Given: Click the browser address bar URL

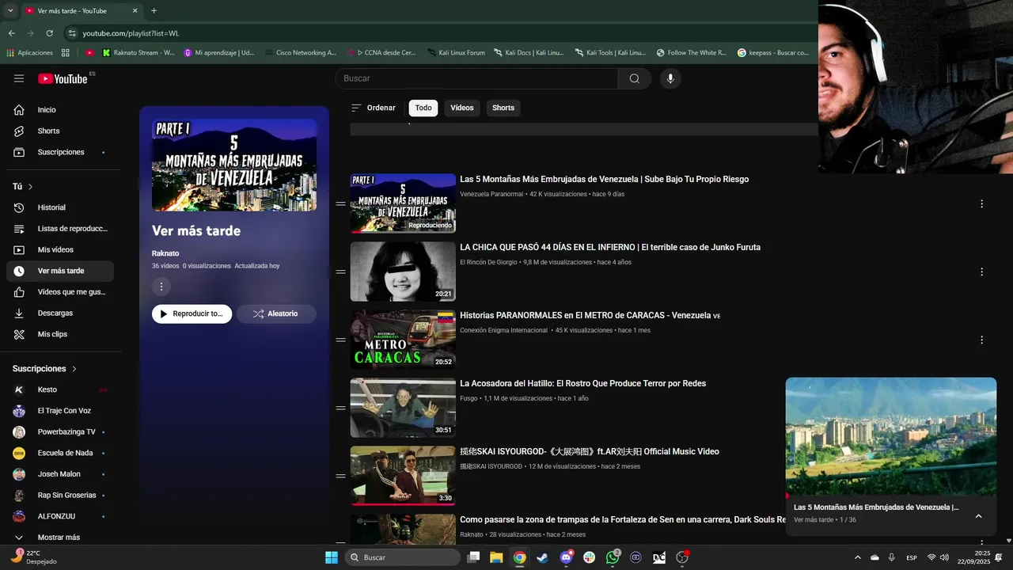Looking at the screenshot, I should 131,33.
